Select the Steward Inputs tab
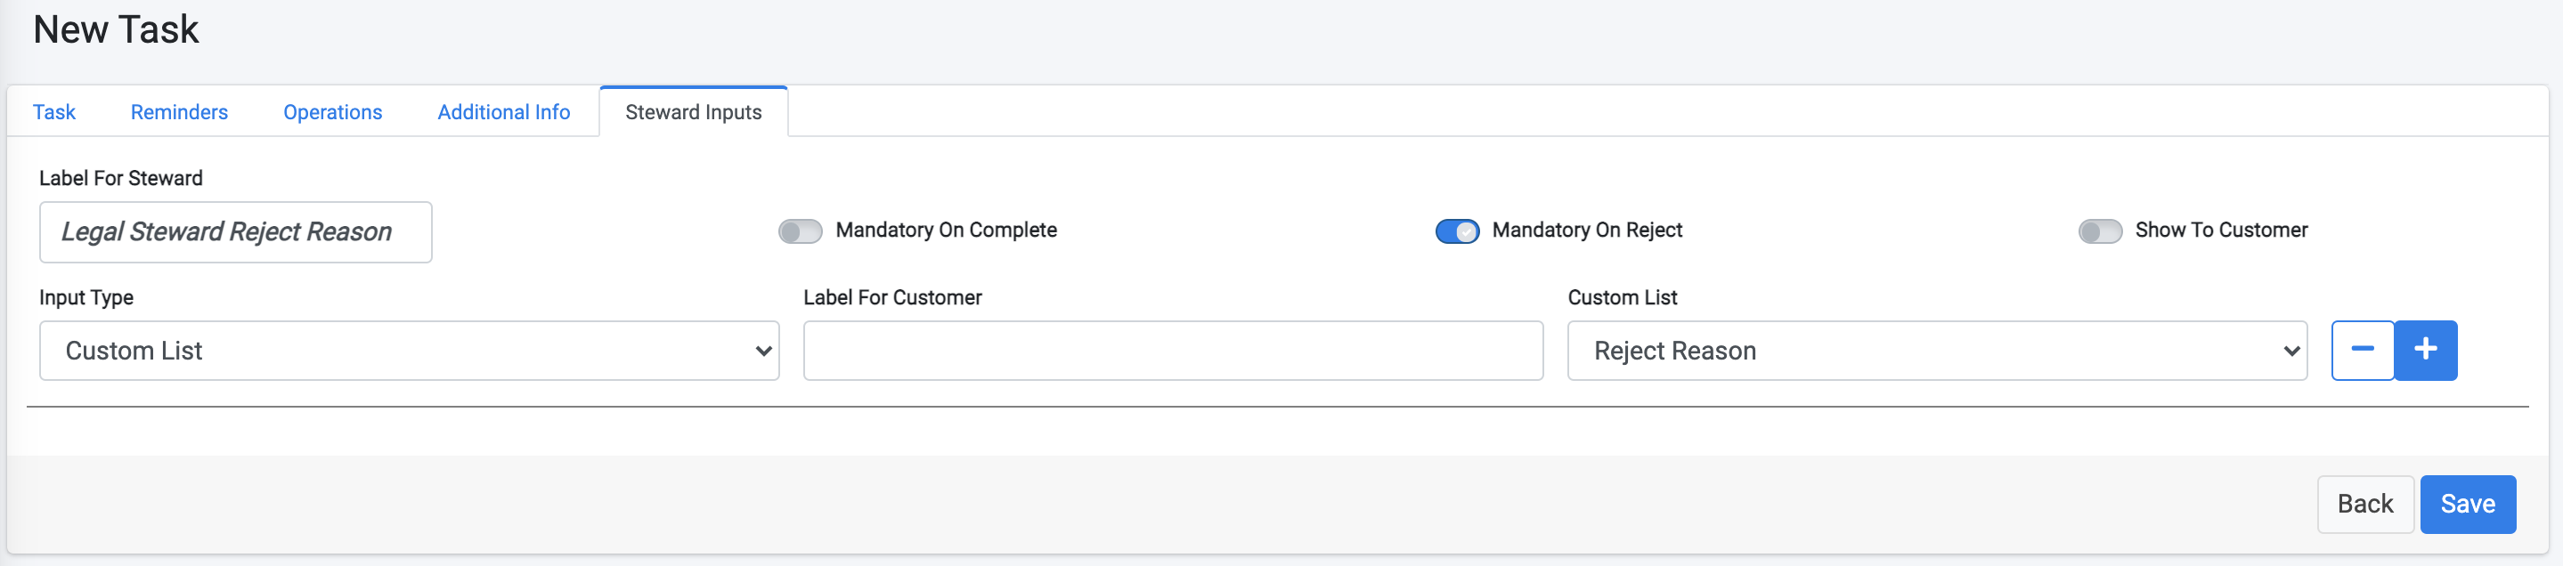This screenshot has height=566, width=2563. [693, 111]
